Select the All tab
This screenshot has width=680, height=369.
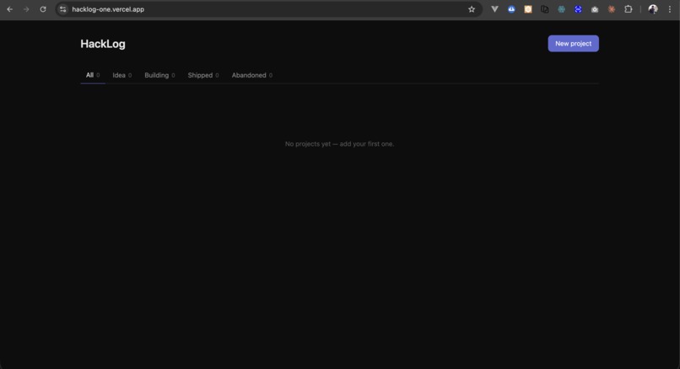[x=93, y=75]
